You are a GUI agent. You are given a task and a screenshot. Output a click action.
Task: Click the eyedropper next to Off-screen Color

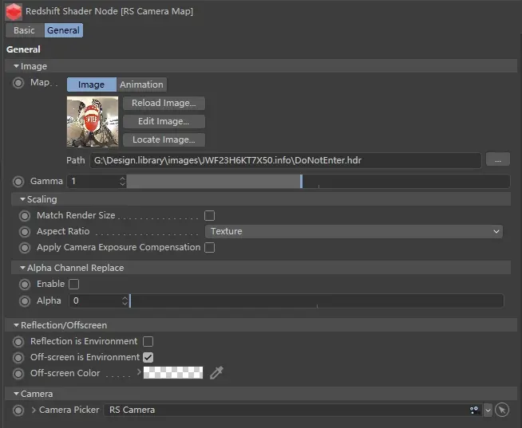coord(216,373)
